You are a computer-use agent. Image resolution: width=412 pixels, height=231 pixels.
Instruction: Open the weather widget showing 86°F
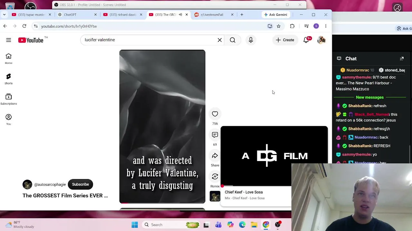20,225
